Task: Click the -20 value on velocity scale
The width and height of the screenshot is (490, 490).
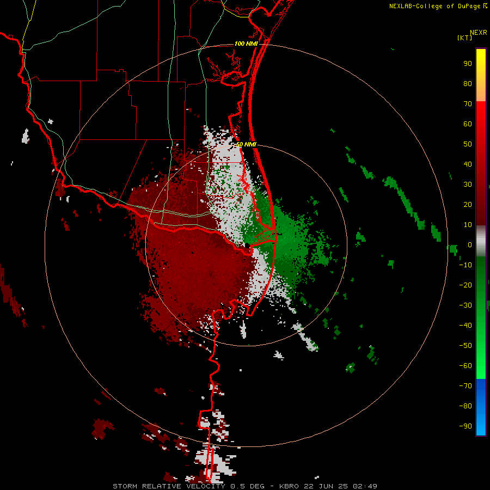Action: 465,285
